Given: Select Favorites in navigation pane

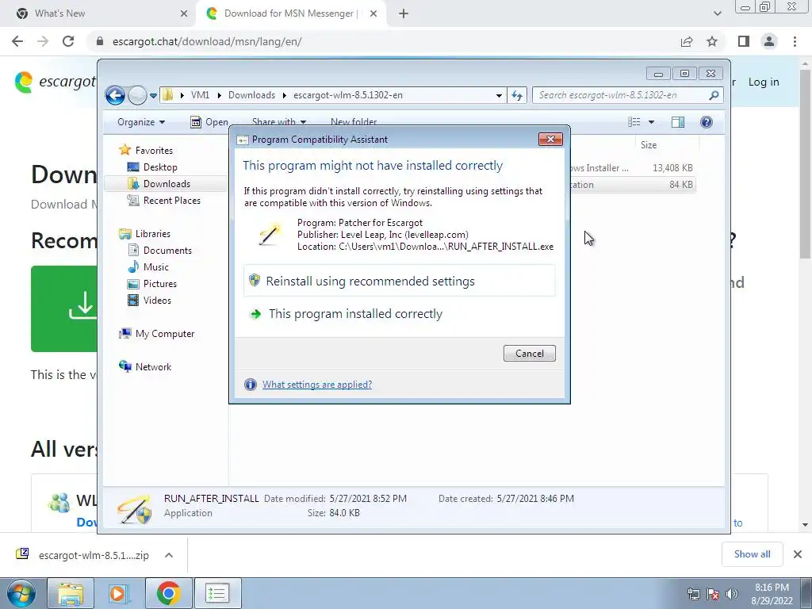Looking at the screenshot, I should pyautogui.click(x=154, y=150).
